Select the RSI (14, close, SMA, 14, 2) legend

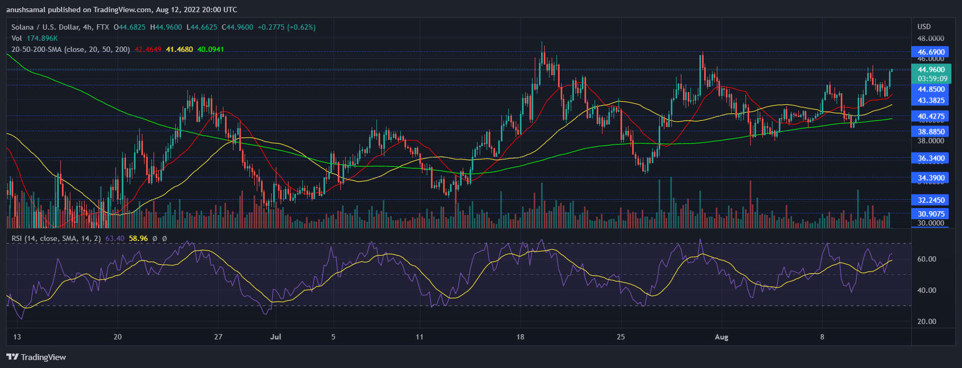pyautogui.click(x=56, y=238)
